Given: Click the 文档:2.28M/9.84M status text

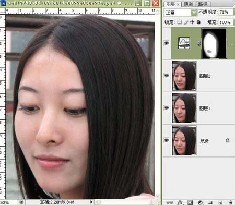Looking at the screenshot, I should (x=57, y=202).
